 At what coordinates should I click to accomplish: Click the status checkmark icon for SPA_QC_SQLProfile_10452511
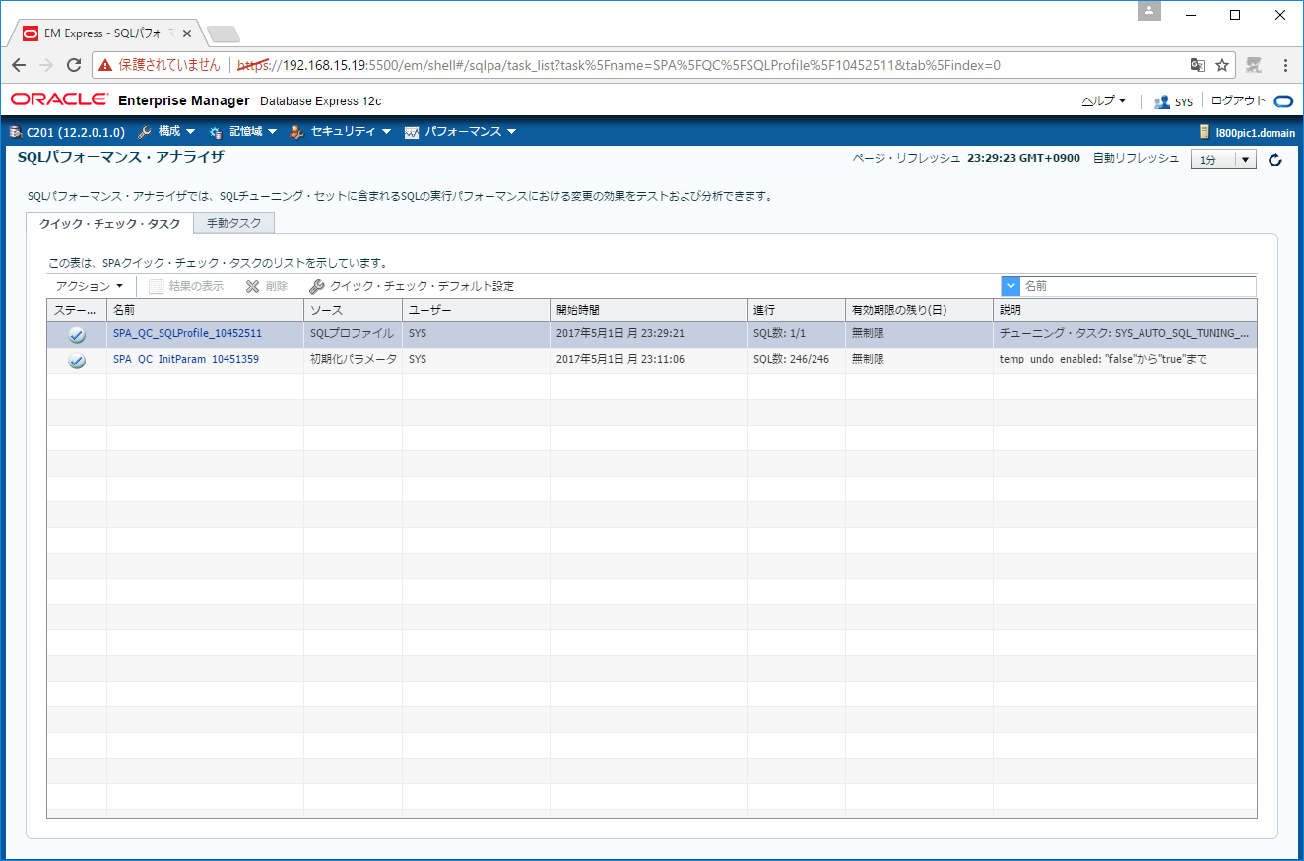[77, 335]
